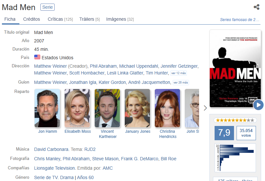Click the United States flag icon
Image resolution: width=265 pixels, height=181 pixels.
37,57
